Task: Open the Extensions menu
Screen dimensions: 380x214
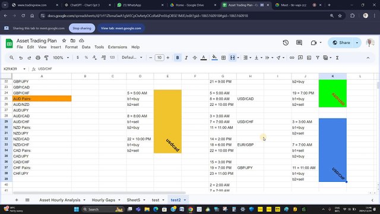Action: [x=118, y=47]
